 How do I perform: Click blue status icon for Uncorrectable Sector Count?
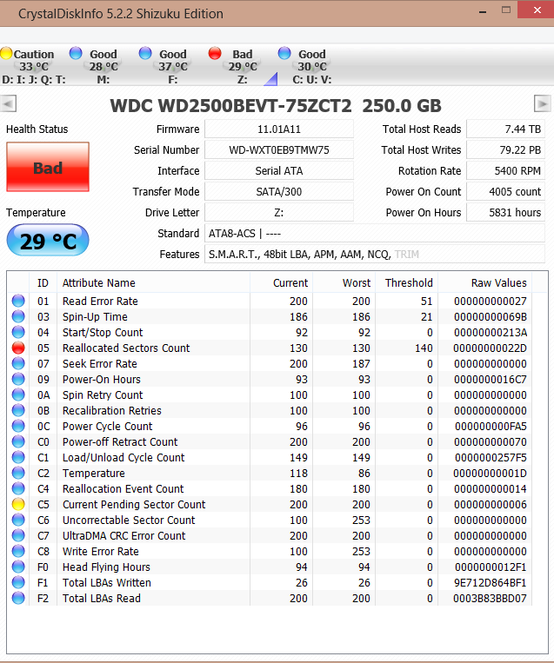pyautogui.click(x=18, y=520)
